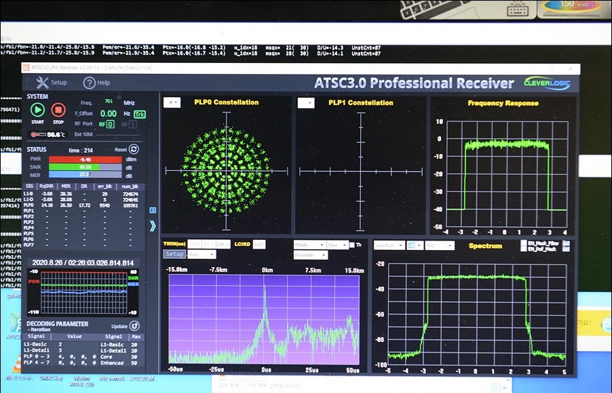Click the red PWR level bar
The height and width of the screenshot is (393, 612).
[85, 159]
